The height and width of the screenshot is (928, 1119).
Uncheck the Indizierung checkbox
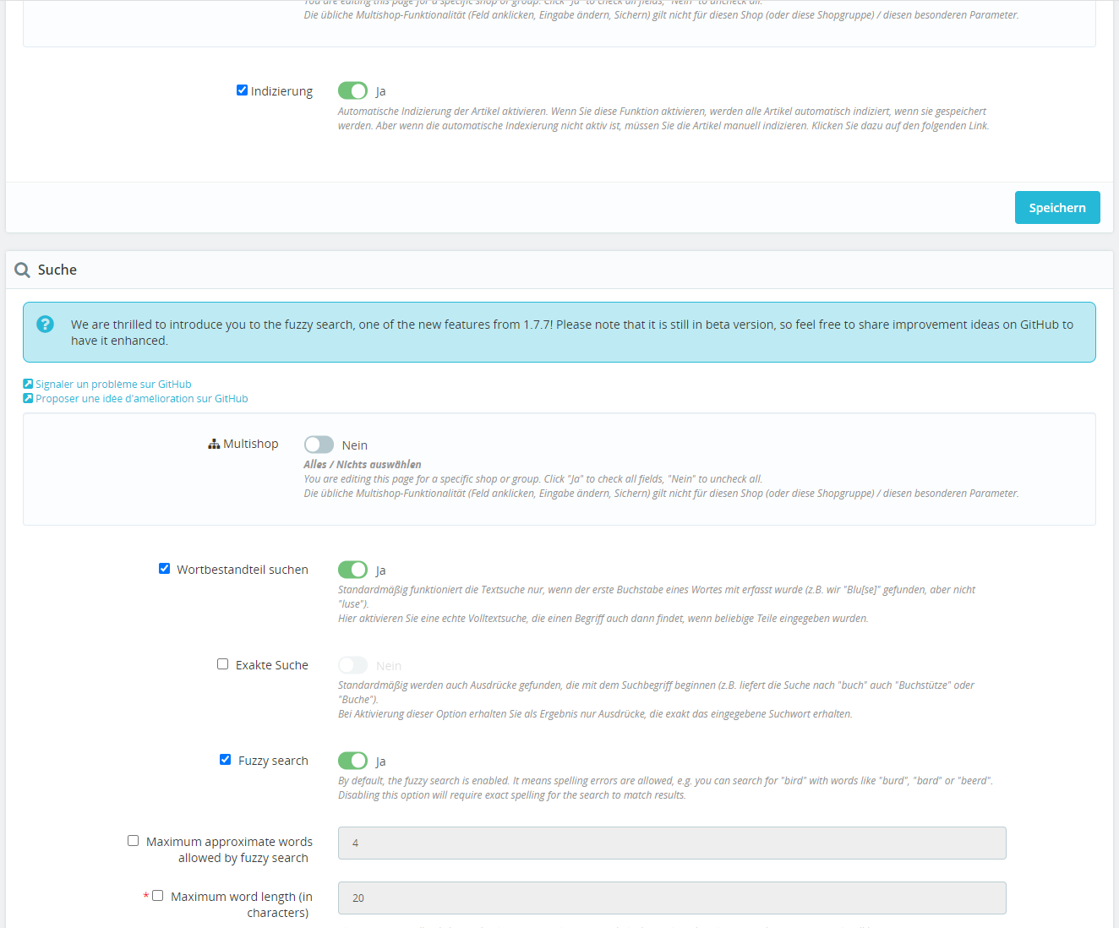[x=242, y=90]
